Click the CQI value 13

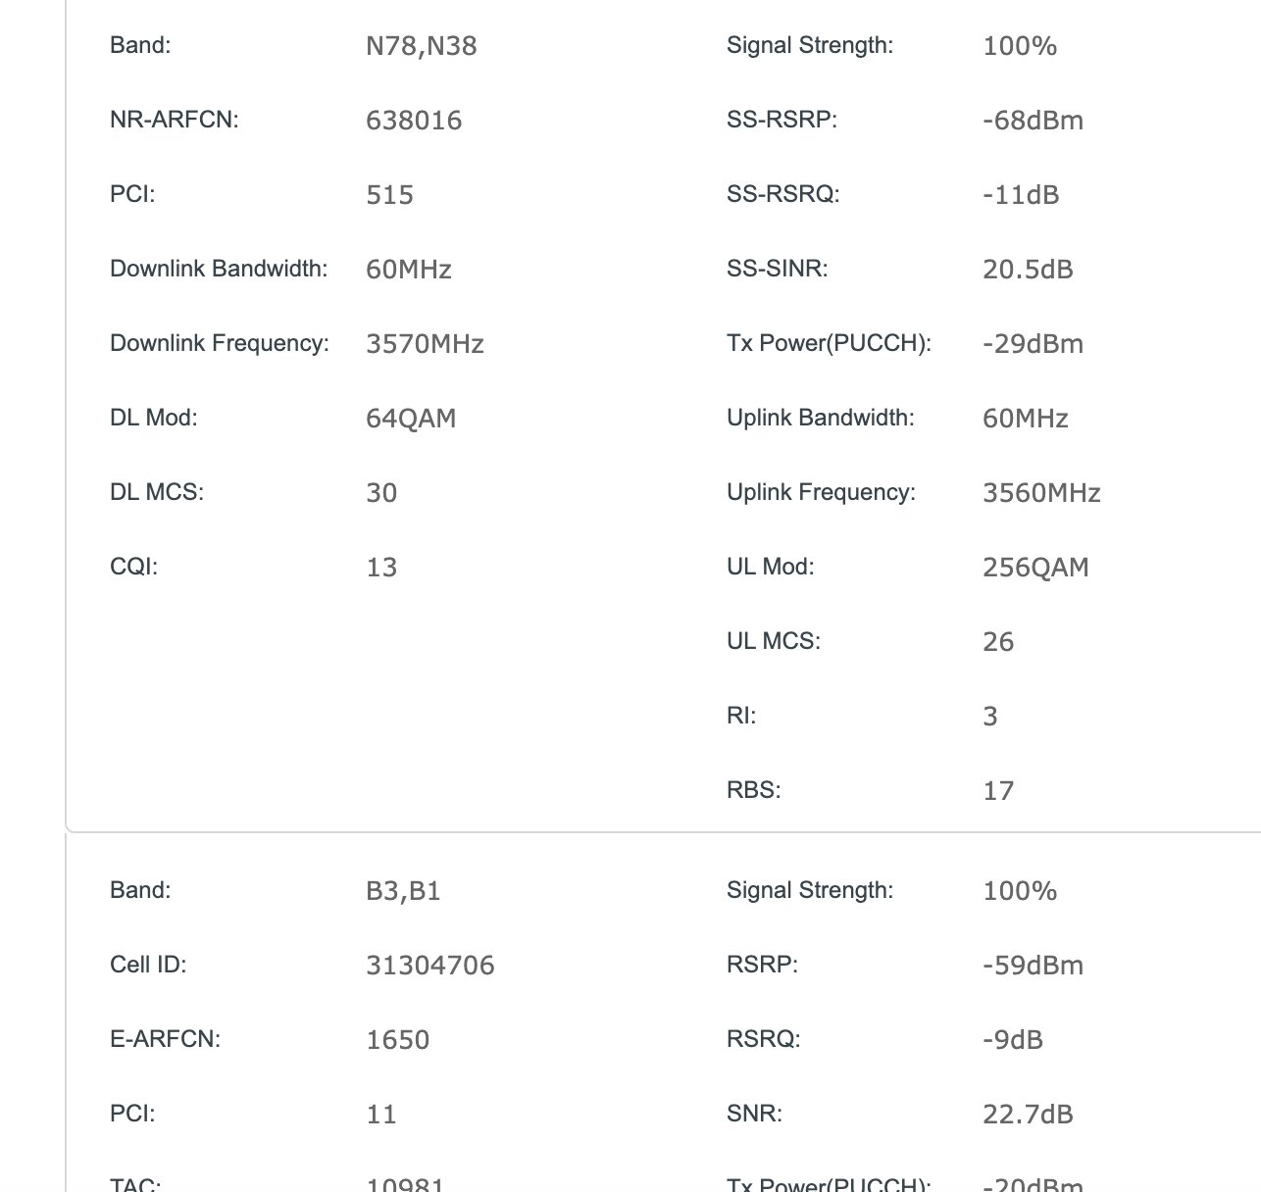point(381,568)
